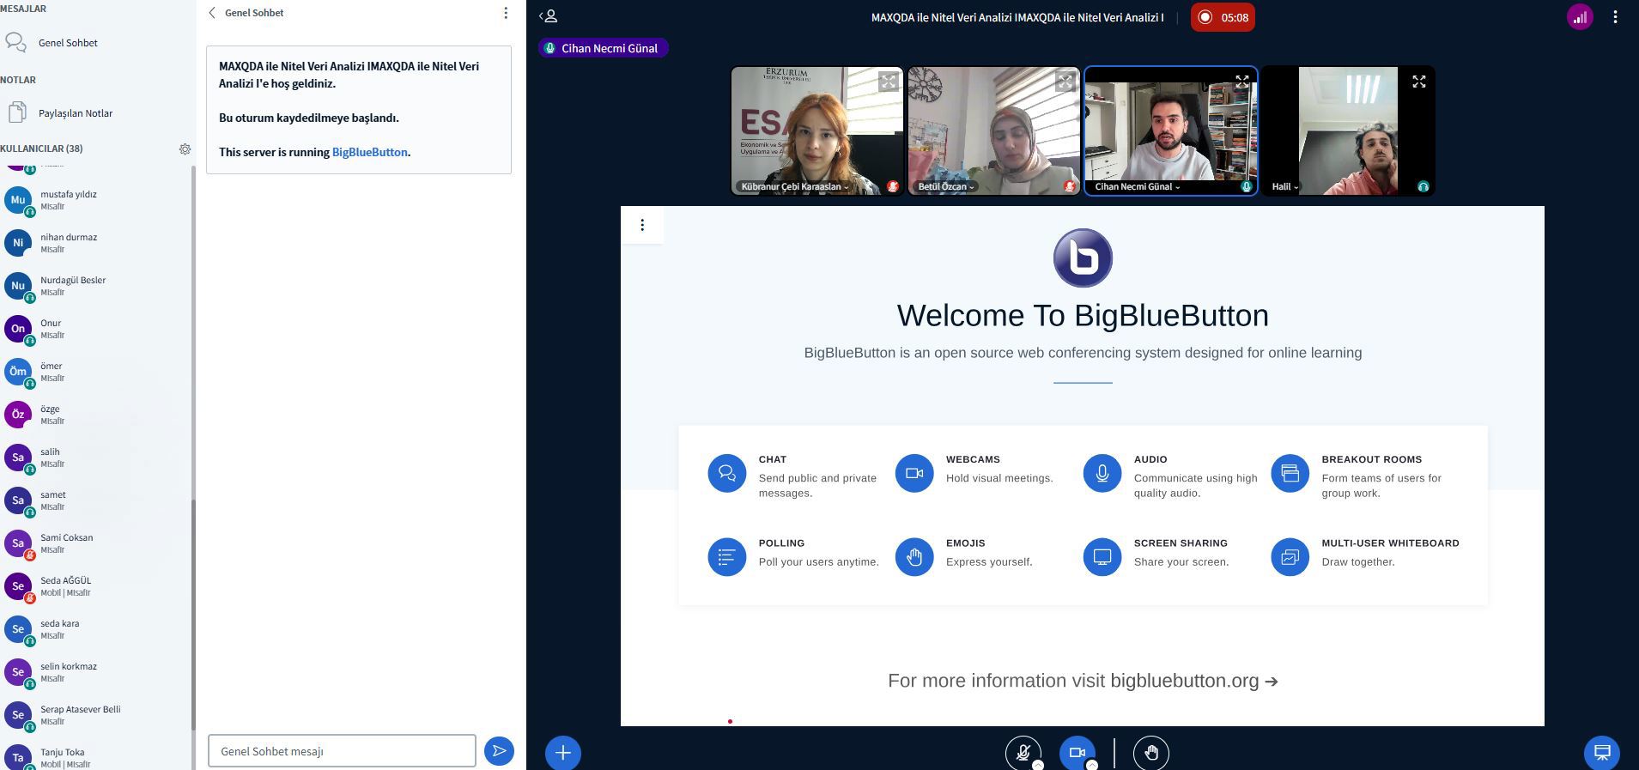1639x770 pixels.
Task: Click the Genel Sohbet message input field
Action: (342, 751)
